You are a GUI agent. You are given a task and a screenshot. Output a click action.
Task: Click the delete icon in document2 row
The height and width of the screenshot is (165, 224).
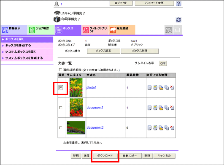click(x=172, y=127)
